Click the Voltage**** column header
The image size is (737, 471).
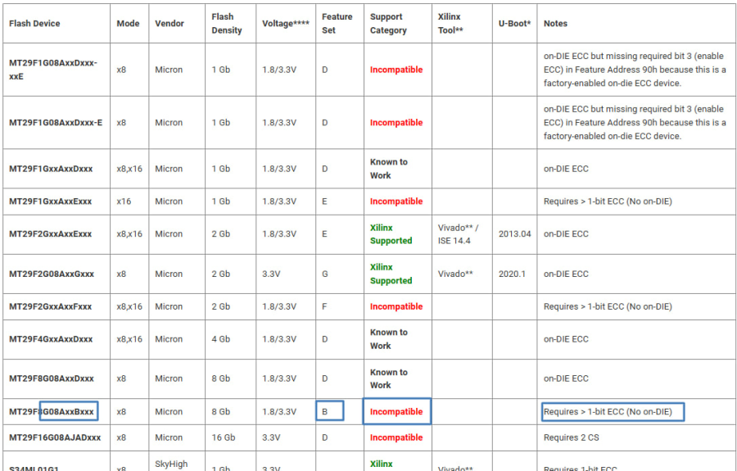[286, 24]
